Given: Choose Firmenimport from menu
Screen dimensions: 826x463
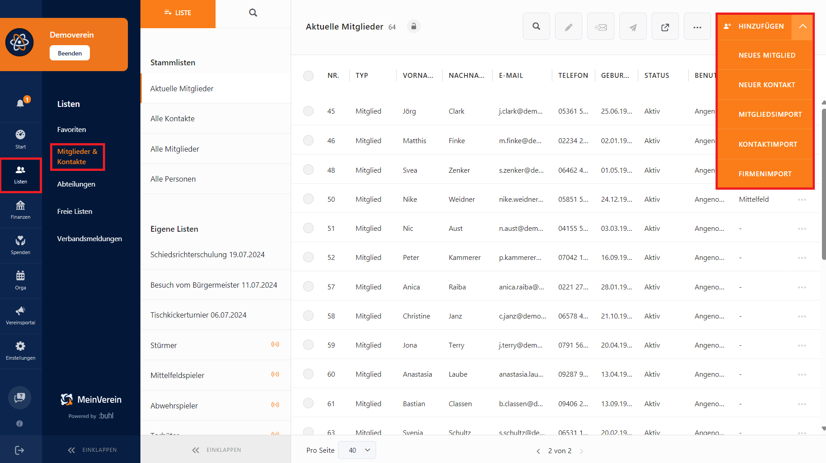Looking at the screenshot, I should (765, 174).
